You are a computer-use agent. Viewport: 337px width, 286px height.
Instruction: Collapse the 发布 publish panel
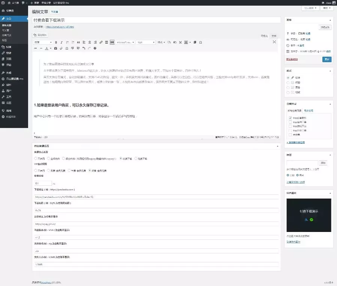[x=330, y=20]
